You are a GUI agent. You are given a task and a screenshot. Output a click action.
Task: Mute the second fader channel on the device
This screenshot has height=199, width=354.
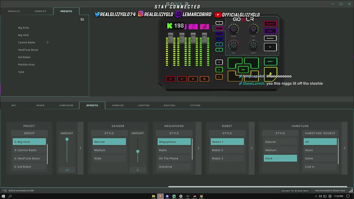pyautogui.click(x=182, y=79)
